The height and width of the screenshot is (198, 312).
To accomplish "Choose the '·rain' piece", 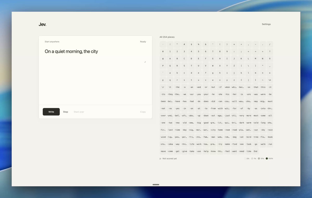I will 270,130.
